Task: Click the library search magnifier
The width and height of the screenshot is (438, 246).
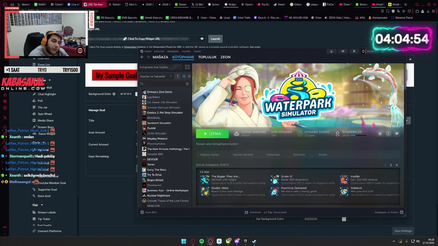Action: [142, 84]
